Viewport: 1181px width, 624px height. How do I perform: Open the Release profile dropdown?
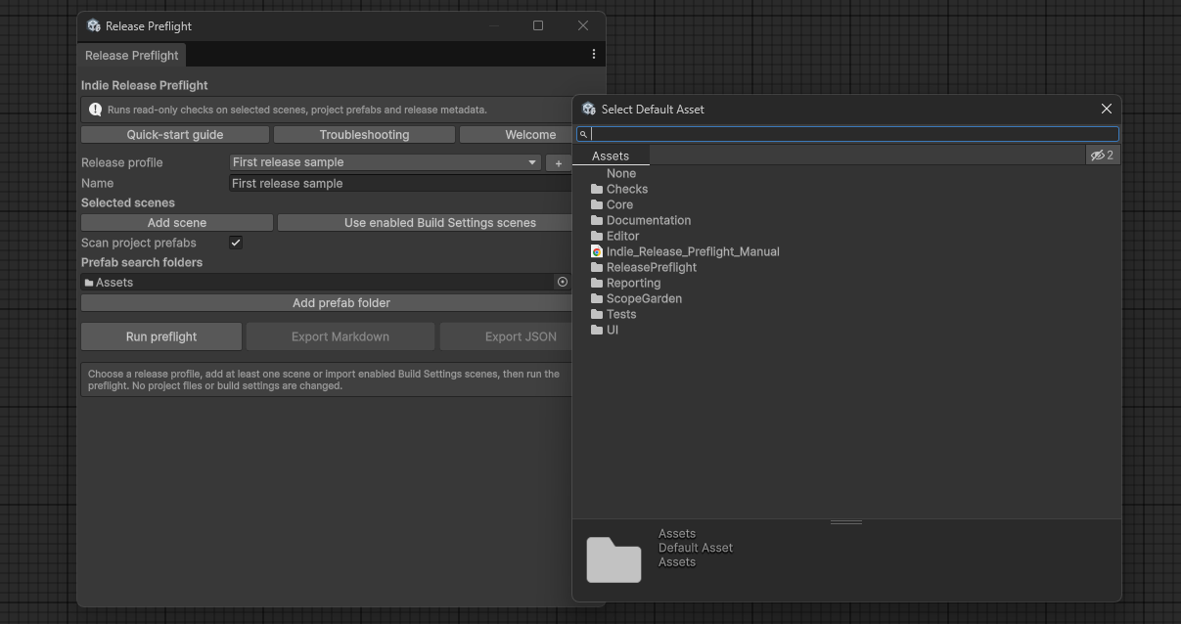[x=386, y=162]
